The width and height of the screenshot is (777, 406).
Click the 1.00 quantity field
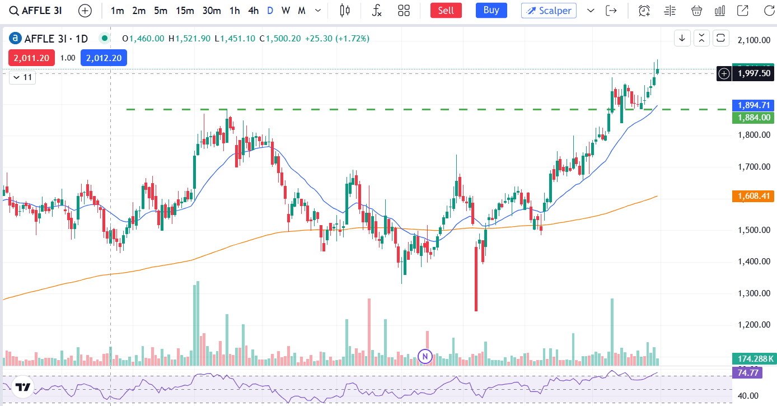tap(68, 58)
